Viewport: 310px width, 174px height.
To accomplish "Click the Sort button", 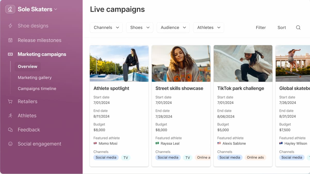I will click(x=282, y=28).
